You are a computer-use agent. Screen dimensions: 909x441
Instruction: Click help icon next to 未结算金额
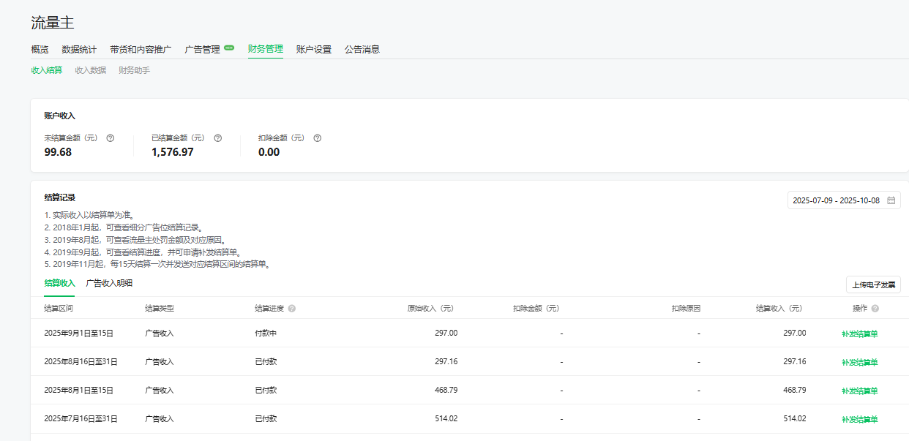[111, 137]
